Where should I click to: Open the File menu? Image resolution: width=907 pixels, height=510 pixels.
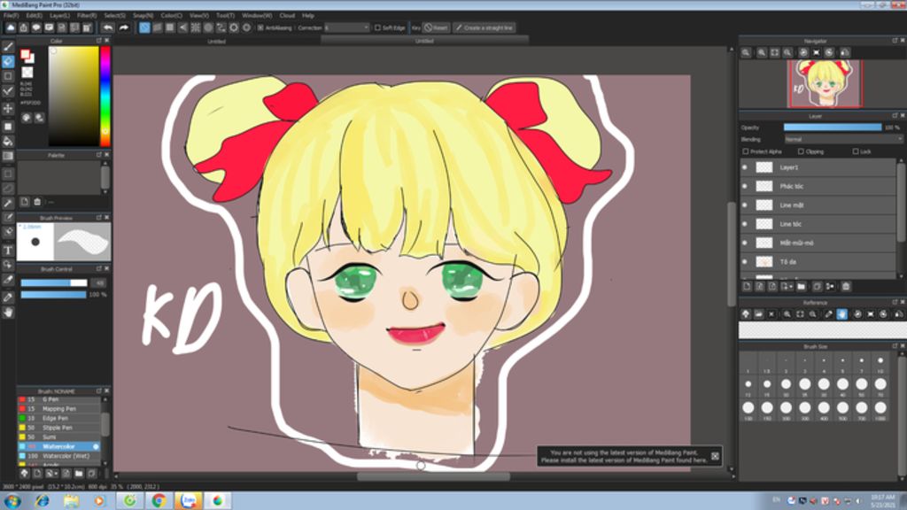click(x=11, y=16)
